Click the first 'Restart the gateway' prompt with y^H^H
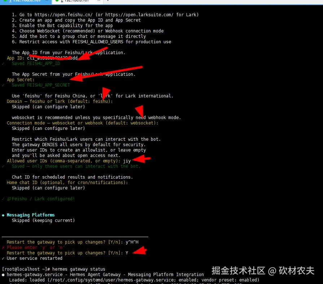323x284 pixels. click(x=73, y=242)
